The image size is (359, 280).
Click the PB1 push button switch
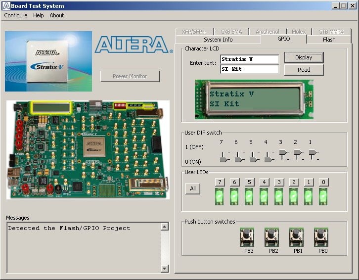click(296, 237)
